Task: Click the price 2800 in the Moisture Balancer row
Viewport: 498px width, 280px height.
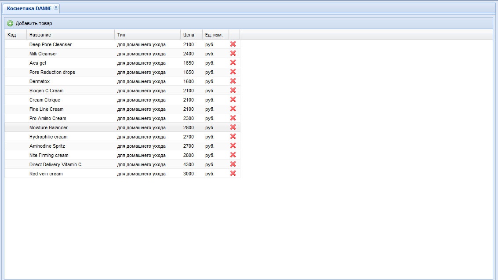Action: [x=188, y=127]
